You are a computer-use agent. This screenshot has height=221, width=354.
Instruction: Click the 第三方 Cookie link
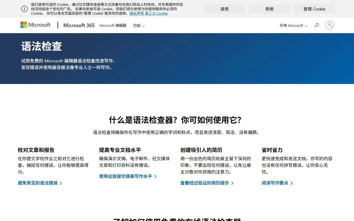[156, 13]
